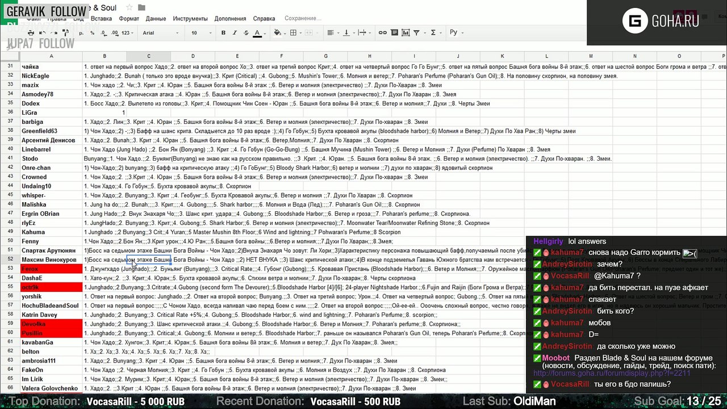Click cell Арсентий Денисов
727x409 pixels.
51,140
